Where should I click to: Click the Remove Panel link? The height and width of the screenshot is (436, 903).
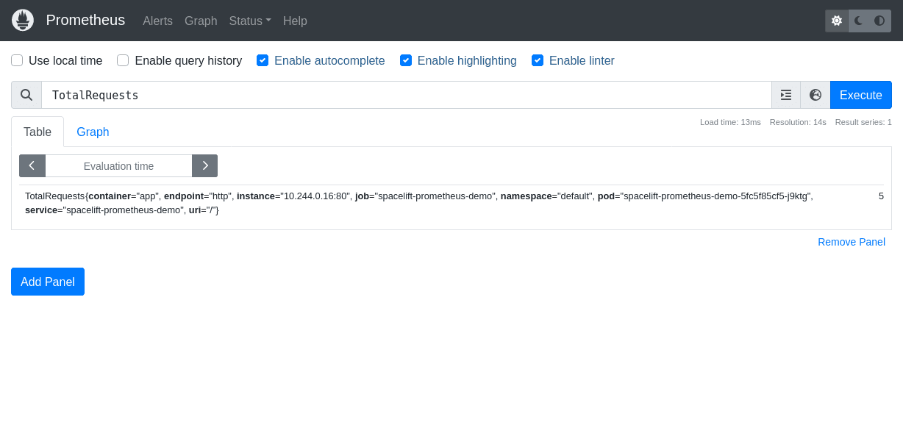coord(851,242)
